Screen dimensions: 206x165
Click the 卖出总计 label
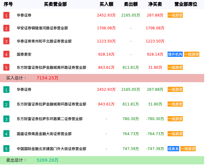pos(16,160)
